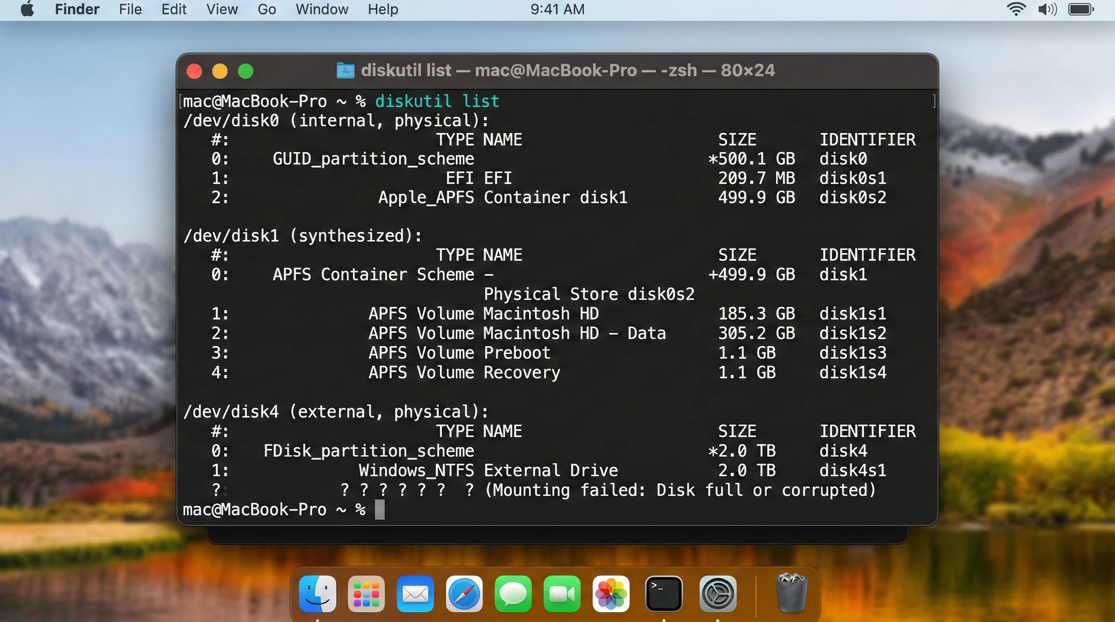
Task: Launch the Mail app from Dock
Action: click(x=415, y=594)
